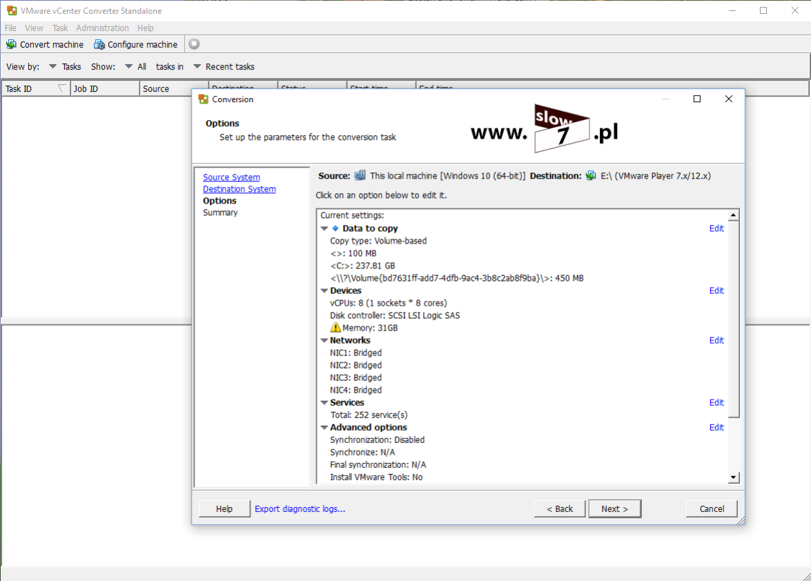Viewport: 811px width, 581px height.
Task: Open the View menu
Action: 34,28
